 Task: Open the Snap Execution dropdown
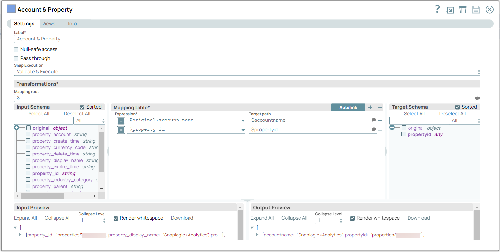479,72
